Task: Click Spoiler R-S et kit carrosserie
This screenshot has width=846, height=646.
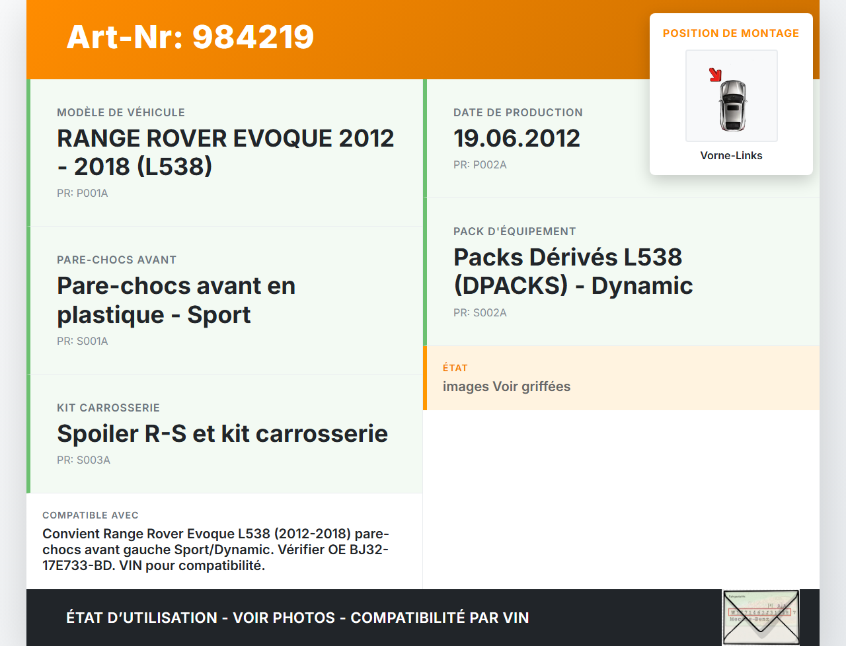Action: (222, 433)
